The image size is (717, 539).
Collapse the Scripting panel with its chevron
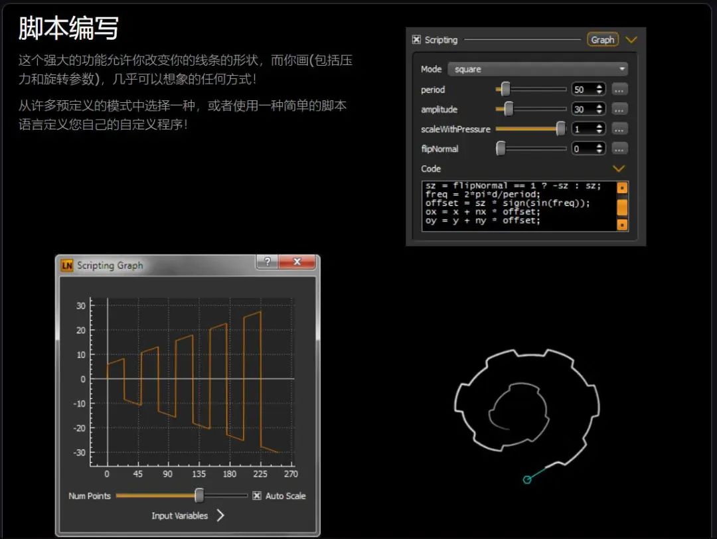click(631, 38)
